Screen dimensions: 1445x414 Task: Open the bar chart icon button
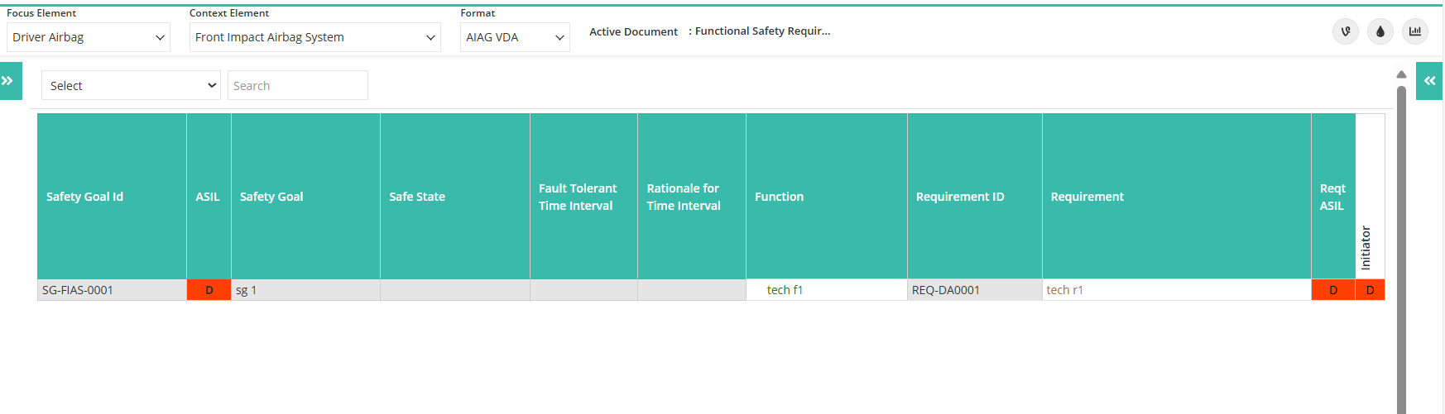click(x=1415, y=31)
